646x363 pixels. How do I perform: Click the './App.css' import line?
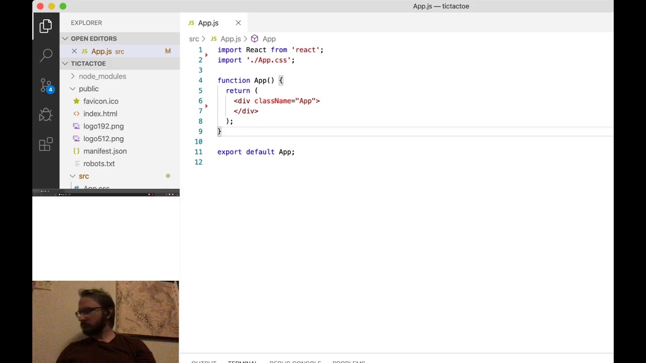pos(256,60)
